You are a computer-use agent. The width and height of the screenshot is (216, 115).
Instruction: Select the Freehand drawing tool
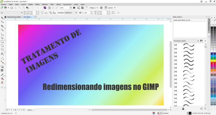point(2,34)
